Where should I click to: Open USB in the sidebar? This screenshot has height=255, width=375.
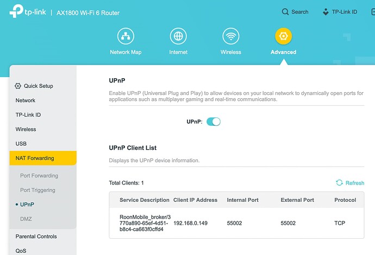click(21, 144)
